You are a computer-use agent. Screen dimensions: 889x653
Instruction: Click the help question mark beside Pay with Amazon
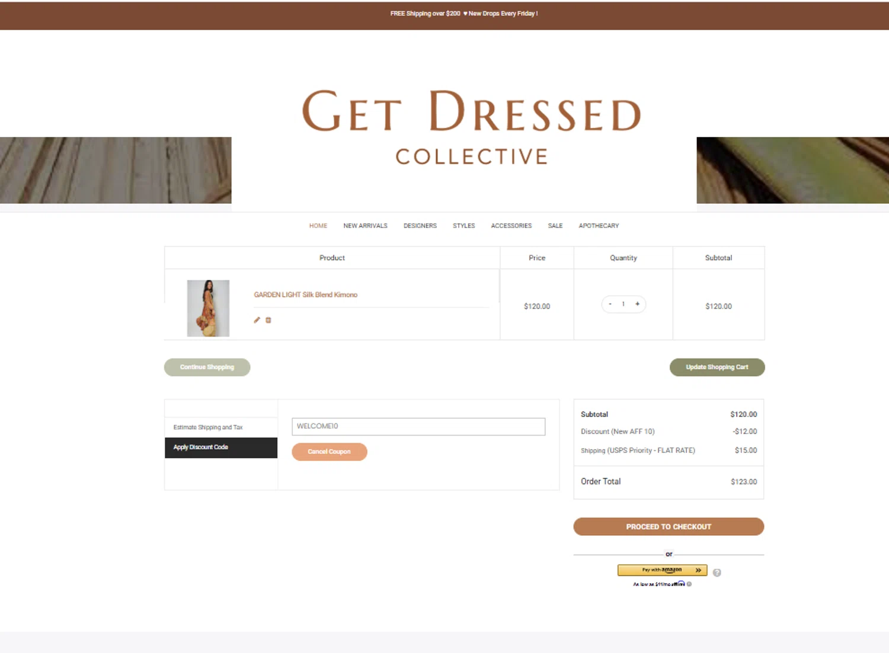click(x=717, y=572)
